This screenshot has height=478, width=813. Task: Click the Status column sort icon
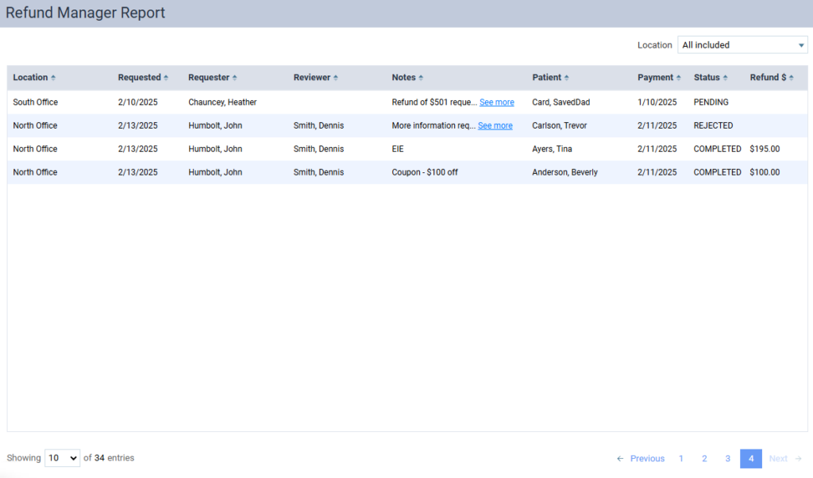[x=725, y=78]
